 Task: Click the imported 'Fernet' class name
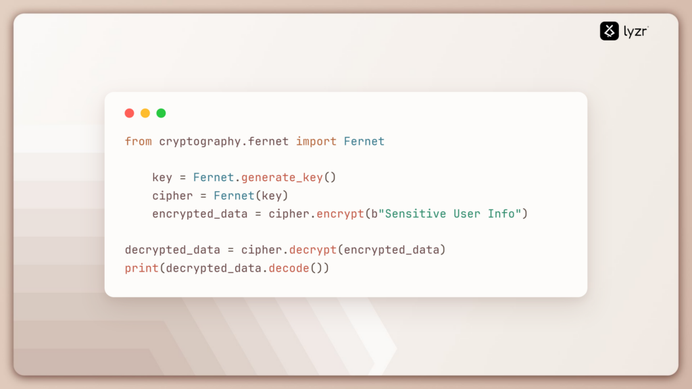(364, 142)
